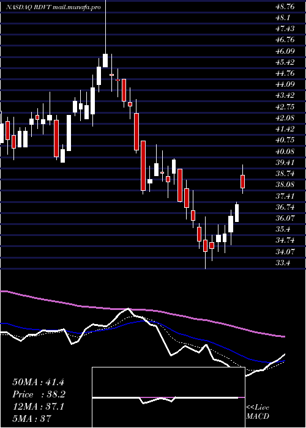306x428 pixels.
Task: Click the 36.74 price axis label
Action: tap(285, 207)
